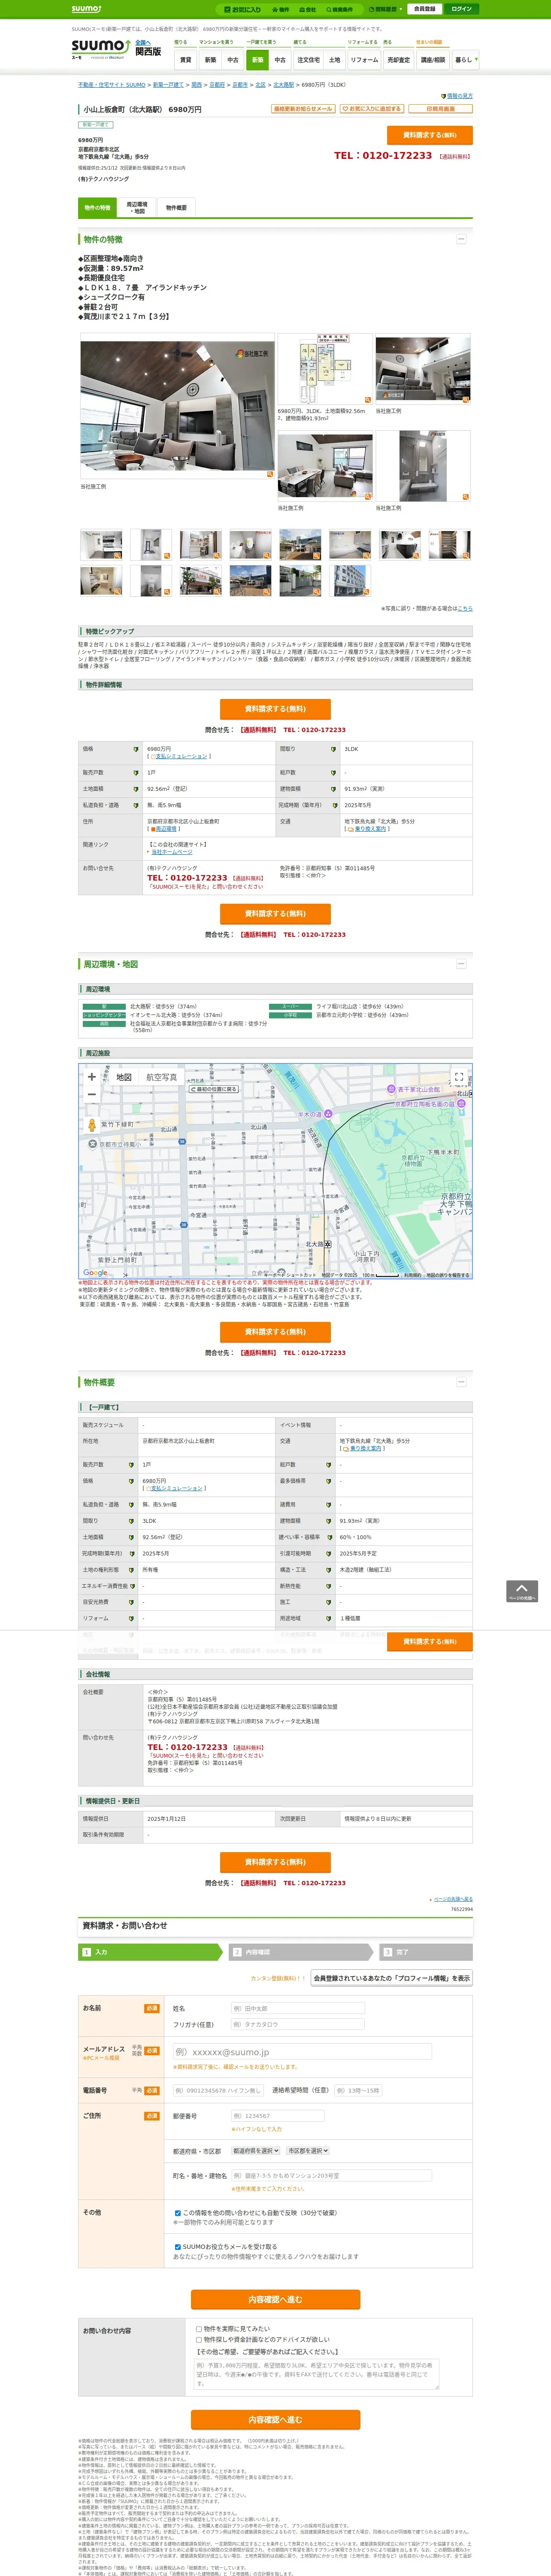
Task: Click 価格更新お知らせメール button
Action: pos(303,109)
